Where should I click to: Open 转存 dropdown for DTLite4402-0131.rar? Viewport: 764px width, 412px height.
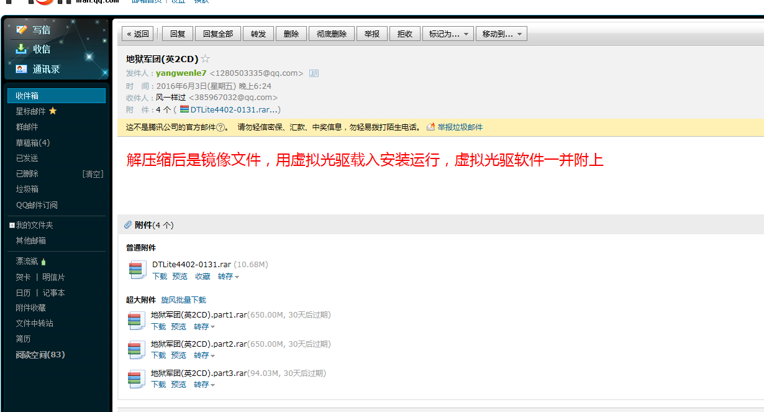pos(228,277)
